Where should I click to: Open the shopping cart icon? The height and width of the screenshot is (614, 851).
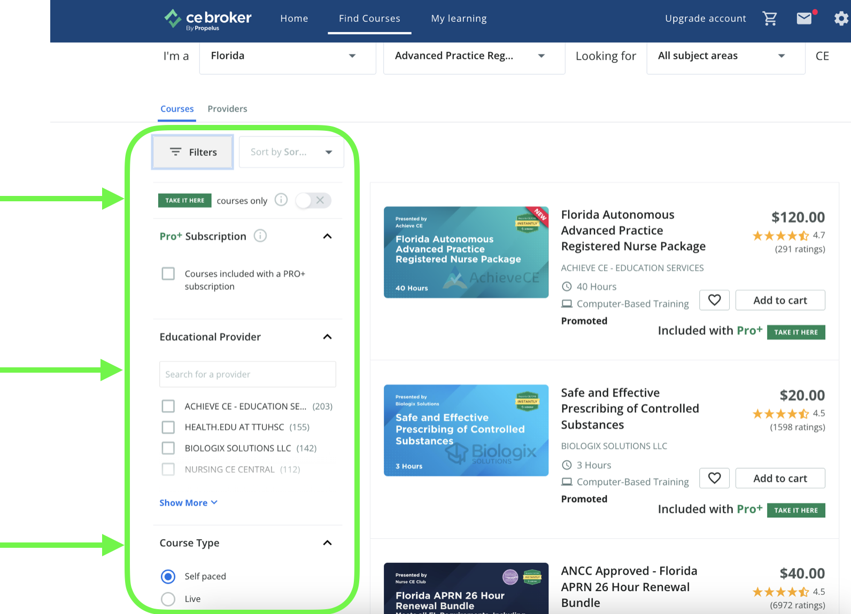pos(770,19)
